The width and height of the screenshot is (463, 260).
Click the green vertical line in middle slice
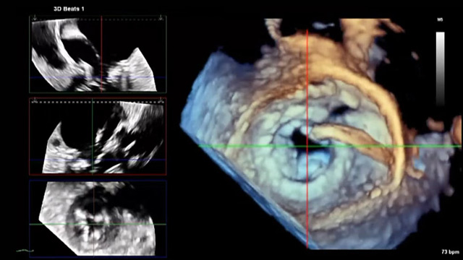coord(93,136)
